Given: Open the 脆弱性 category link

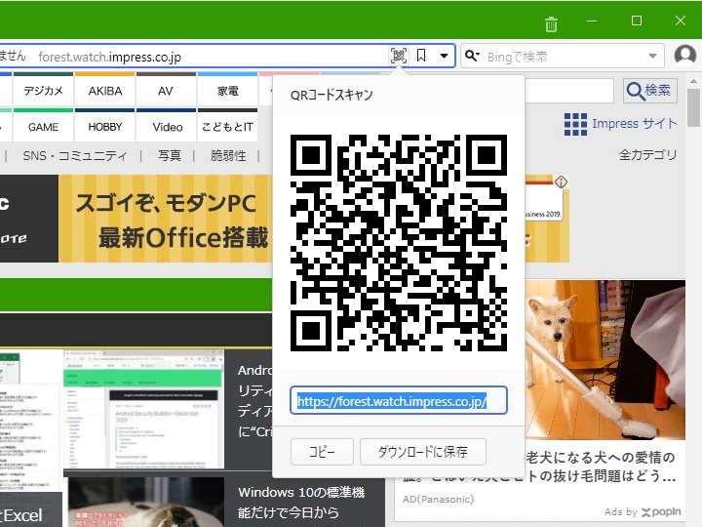Looking at the screenshot, I should [x=228, y=155].
